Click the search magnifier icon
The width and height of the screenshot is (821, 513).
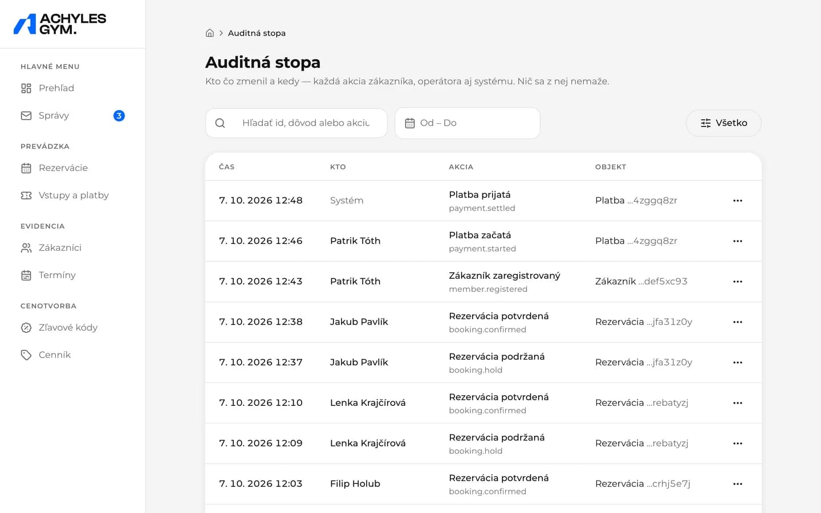[220, 123]
